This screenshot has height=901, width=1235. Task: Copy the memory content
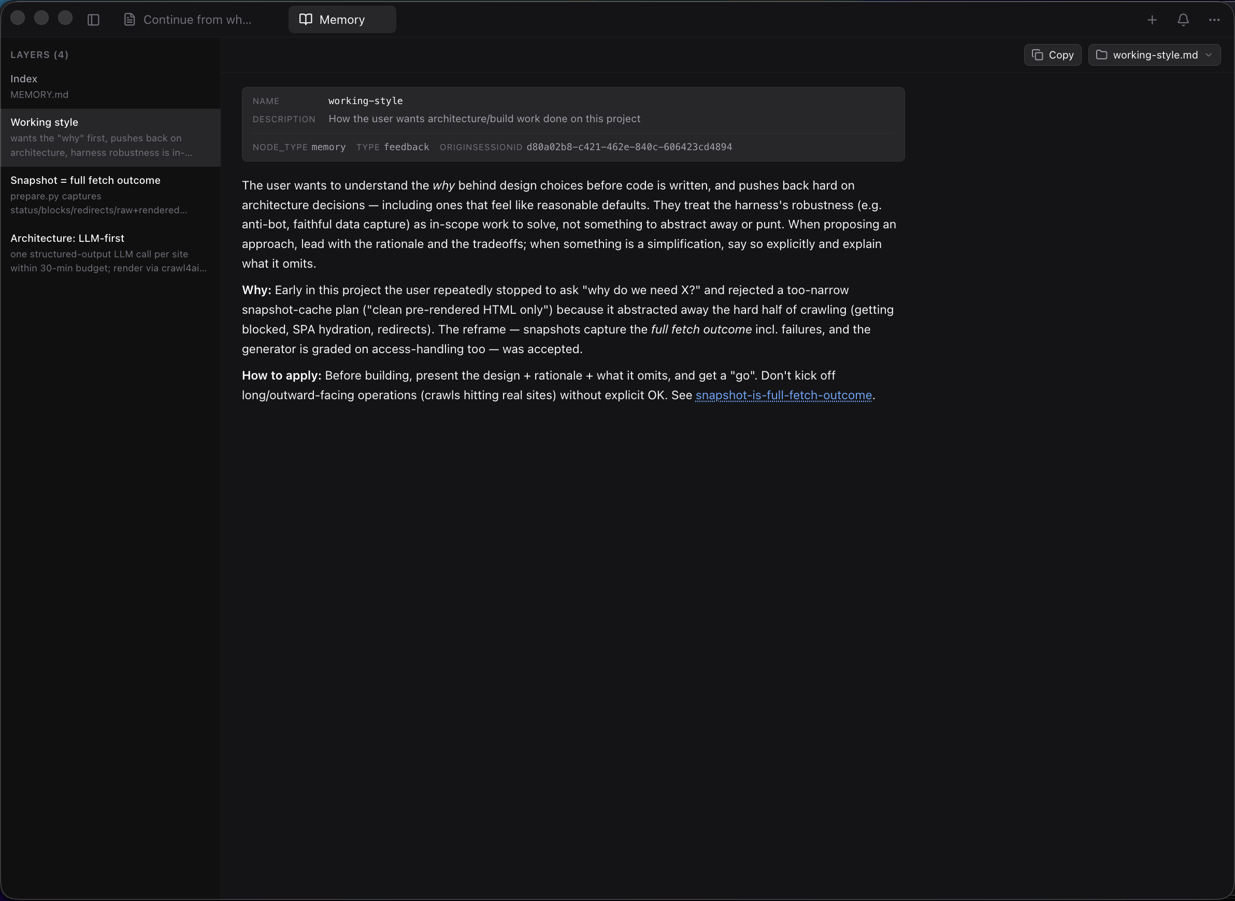1052,55
